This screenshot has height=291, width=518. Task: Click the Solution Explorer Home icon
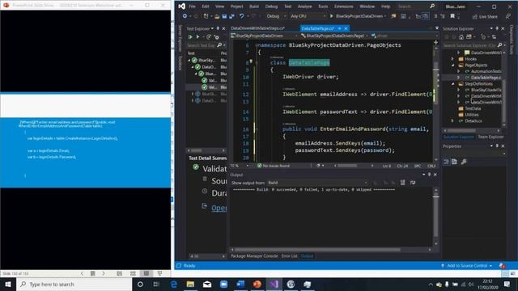point(461,37)
